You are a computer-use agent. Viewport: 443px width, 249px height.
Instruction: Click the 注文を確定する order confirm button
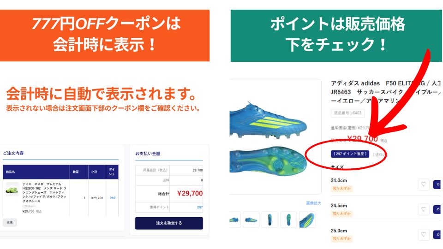169,223
